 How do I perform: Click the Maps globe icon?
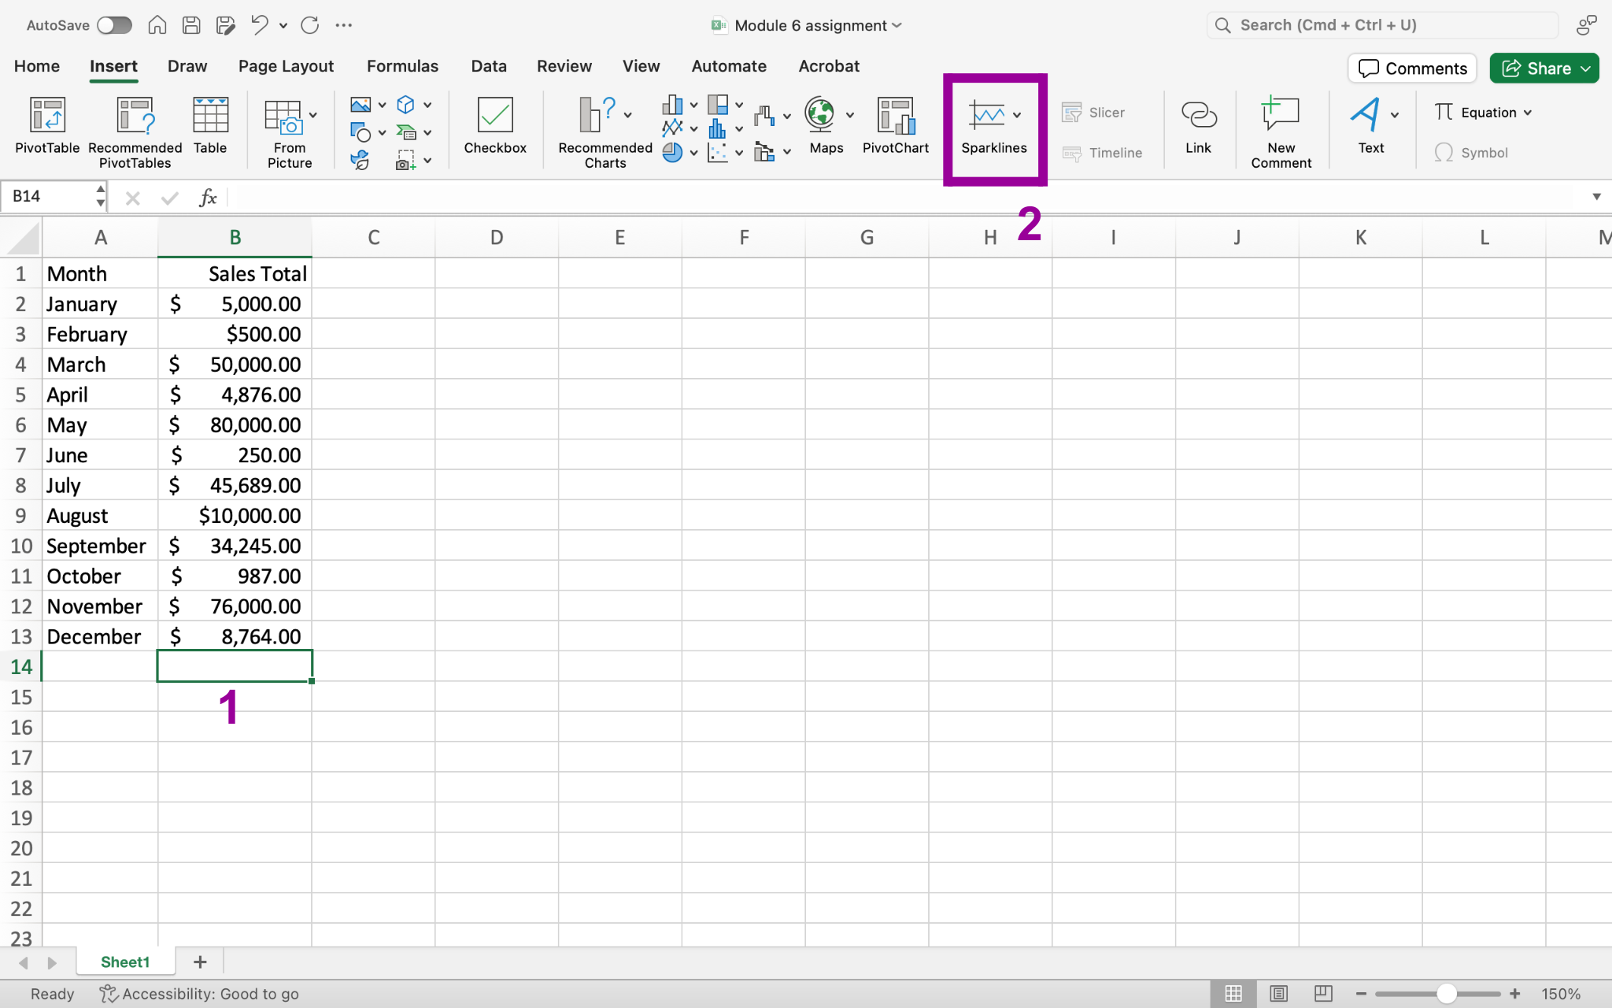click(x=820, y=114)
